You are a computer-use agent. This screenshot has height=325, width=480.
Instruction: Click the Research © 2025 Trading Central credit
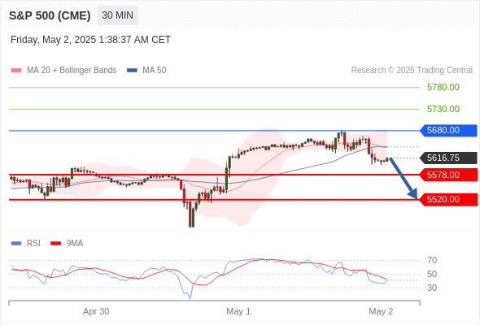pos(412,71)
